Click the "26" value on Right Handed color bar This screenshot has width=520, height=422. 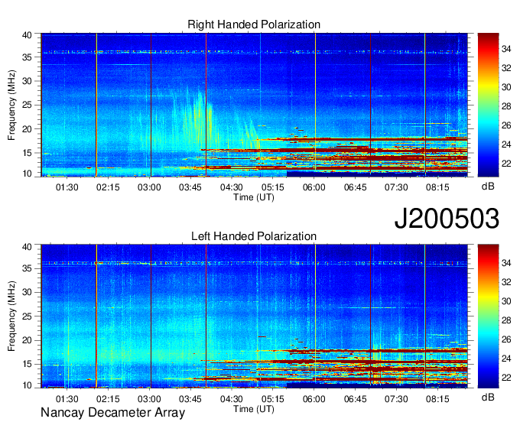506,125
